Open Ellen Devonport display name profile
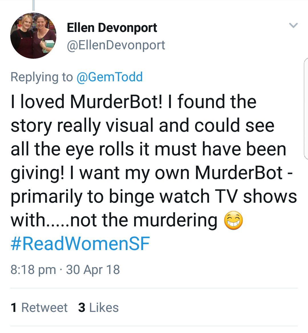 [112, 28]
